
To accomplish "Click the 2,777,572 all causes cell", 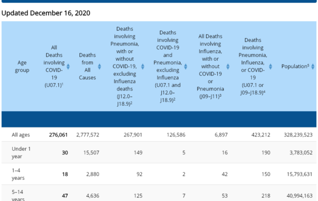I will pyautogui.click(x=88, y=135).
